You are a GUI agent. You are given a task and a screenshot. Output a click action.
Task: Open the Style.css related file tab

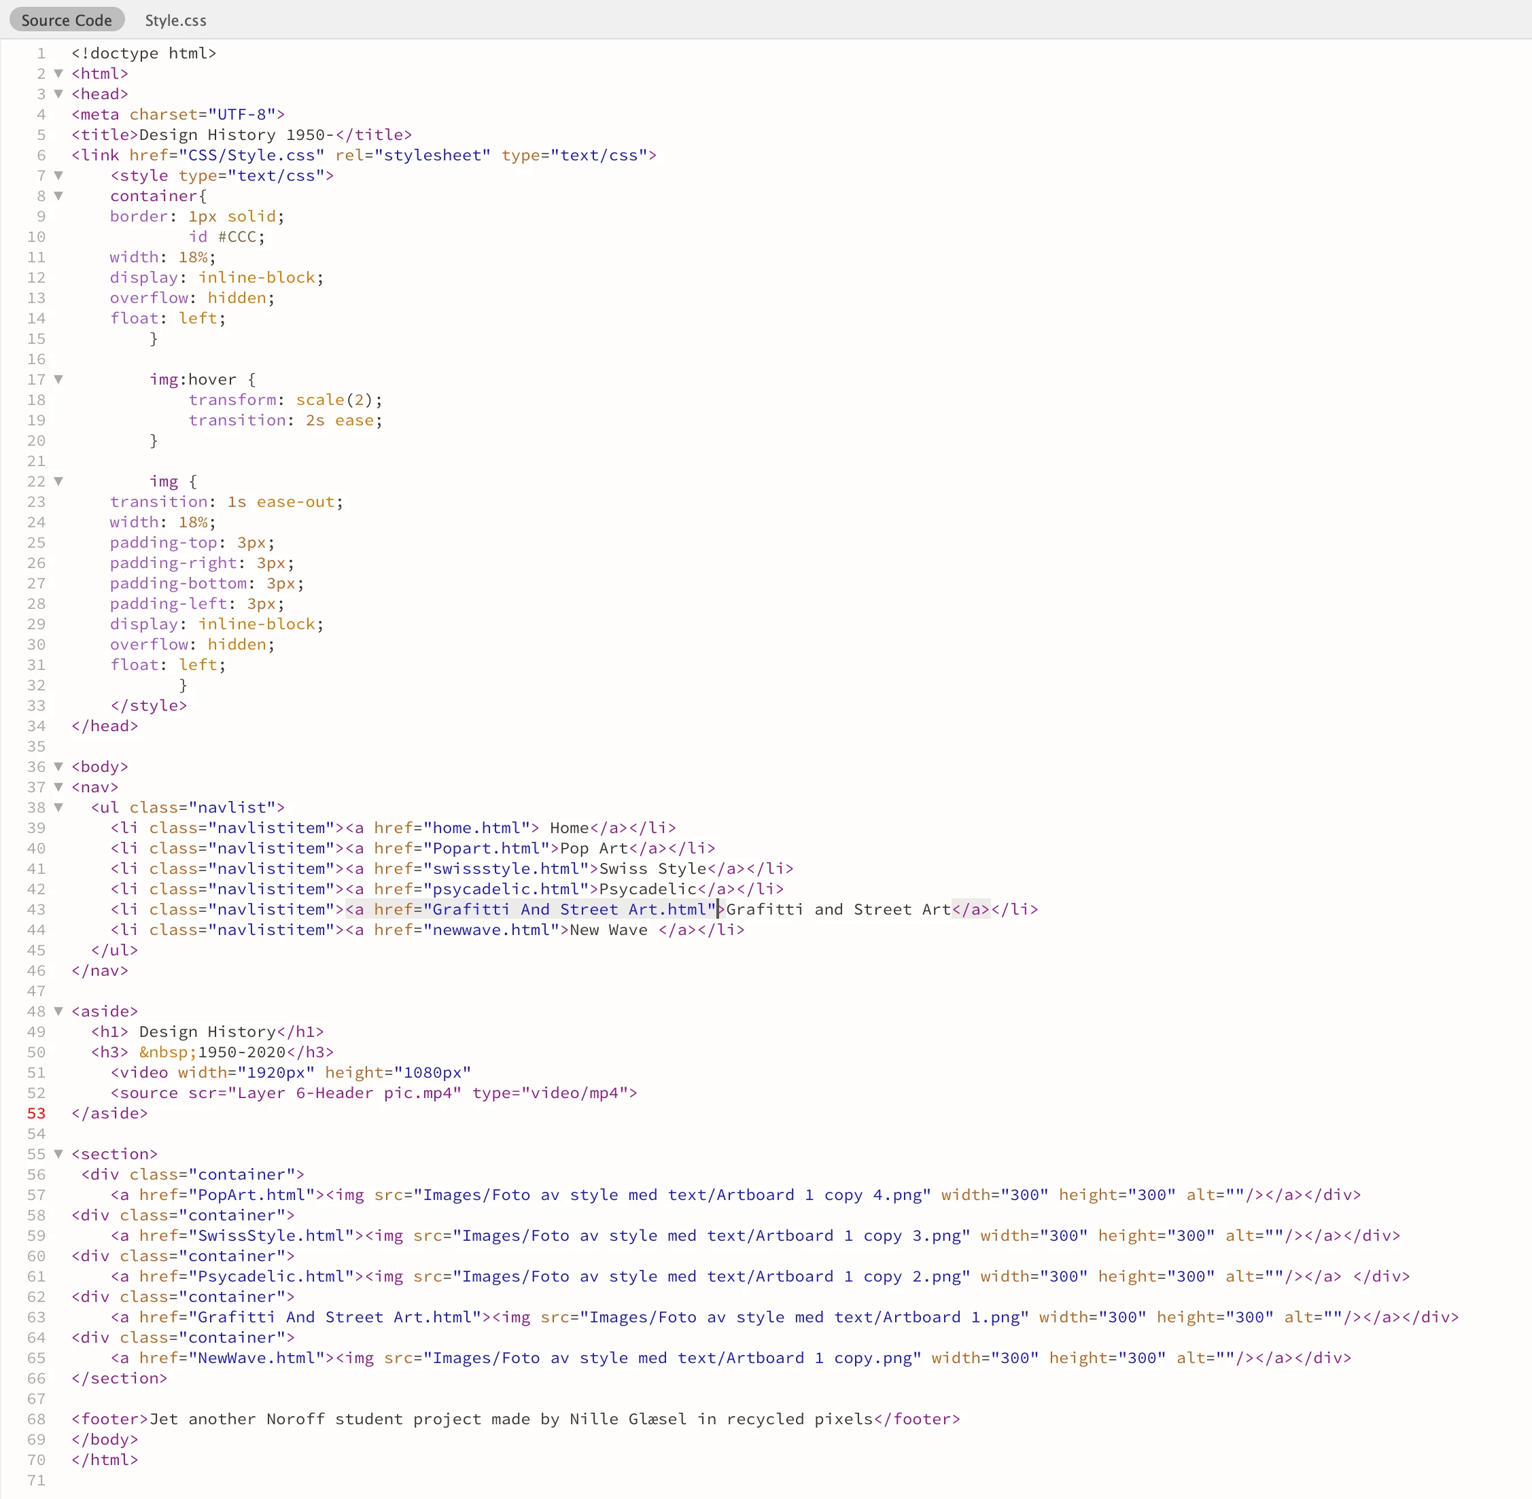coord(175,20)
